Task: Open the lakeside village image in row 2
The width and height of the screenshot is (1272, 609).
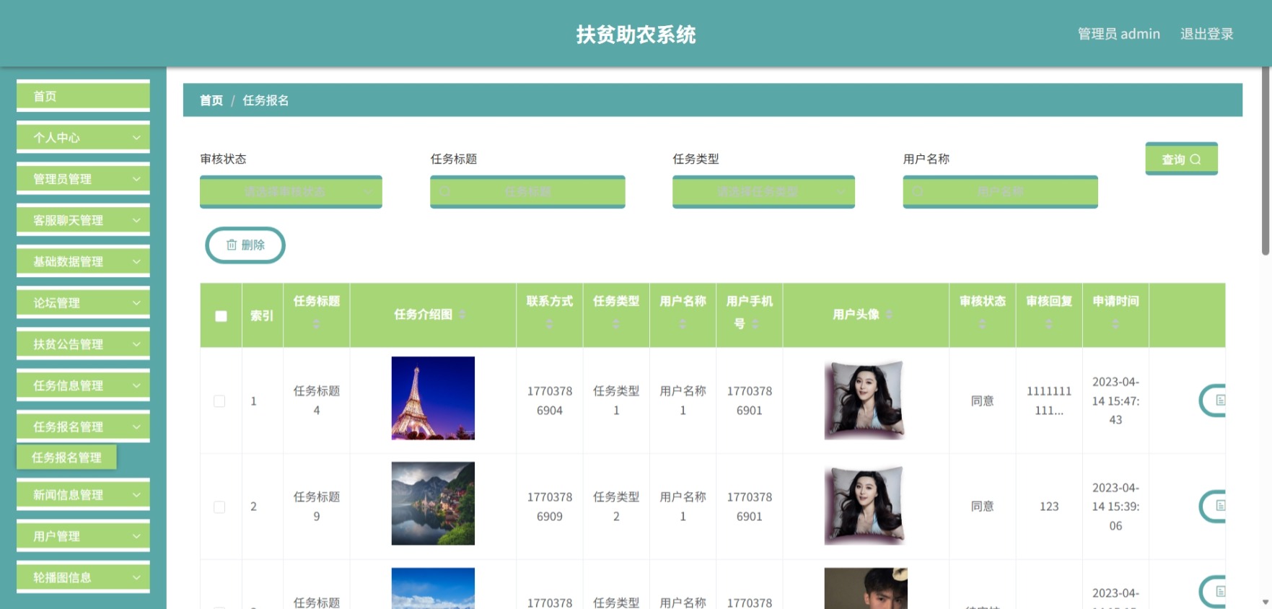Action: [433, 504]
